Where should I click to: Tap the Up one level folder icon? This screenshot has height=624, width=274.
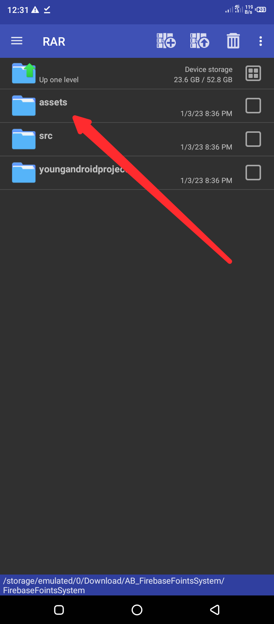pos(24,73)
